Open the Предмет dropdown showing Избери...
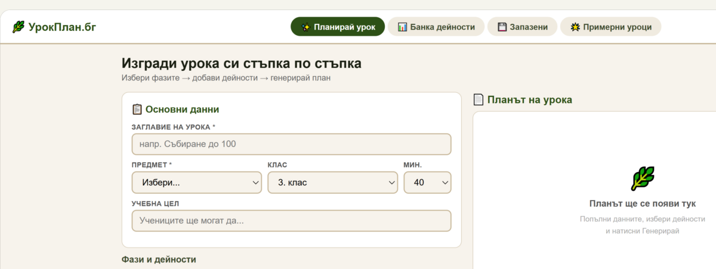This screenshot has width=716, height=269. [196, 183]
